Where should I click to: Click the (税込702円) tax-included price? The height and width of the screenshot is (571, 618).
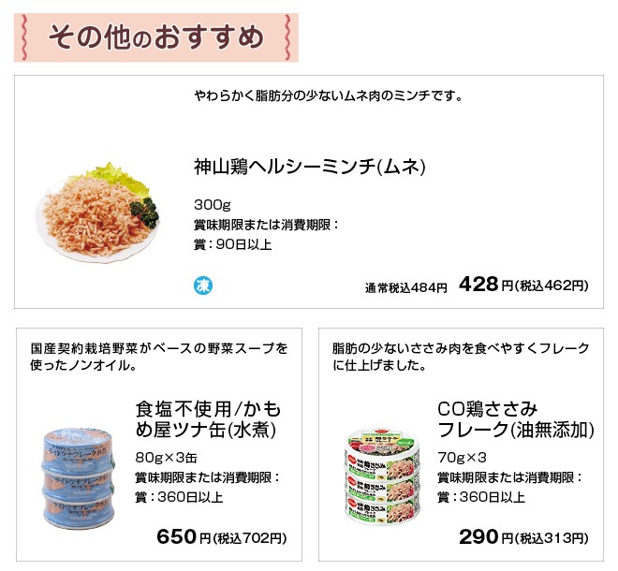[250, 538]
